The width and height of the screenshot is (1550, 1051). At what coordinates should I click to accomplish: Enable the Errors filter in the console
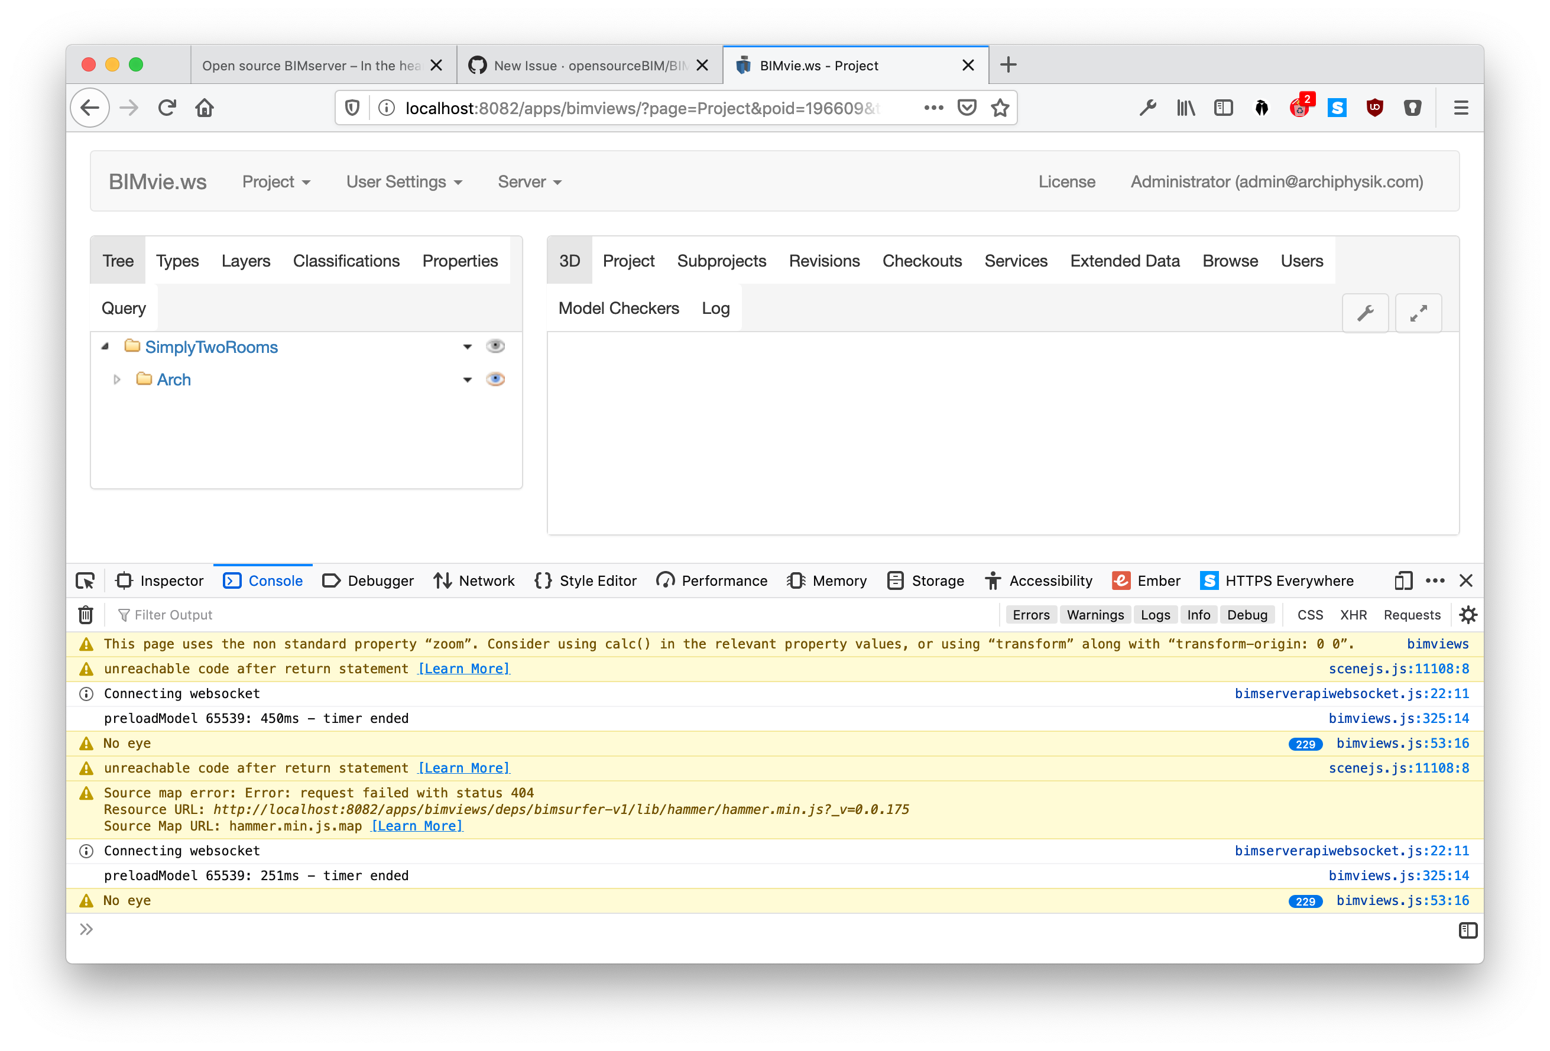click(1031, 614)
